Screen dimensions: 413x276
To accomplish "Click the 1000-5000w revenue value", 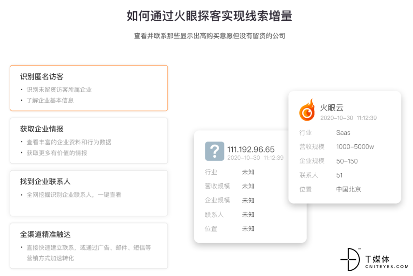I will [x=355, y=147].
